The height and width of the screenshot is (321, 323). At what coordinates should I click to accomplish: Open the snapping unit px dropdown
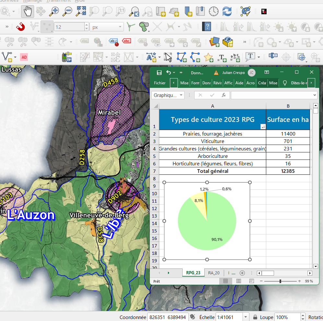[x=107, y=27]
